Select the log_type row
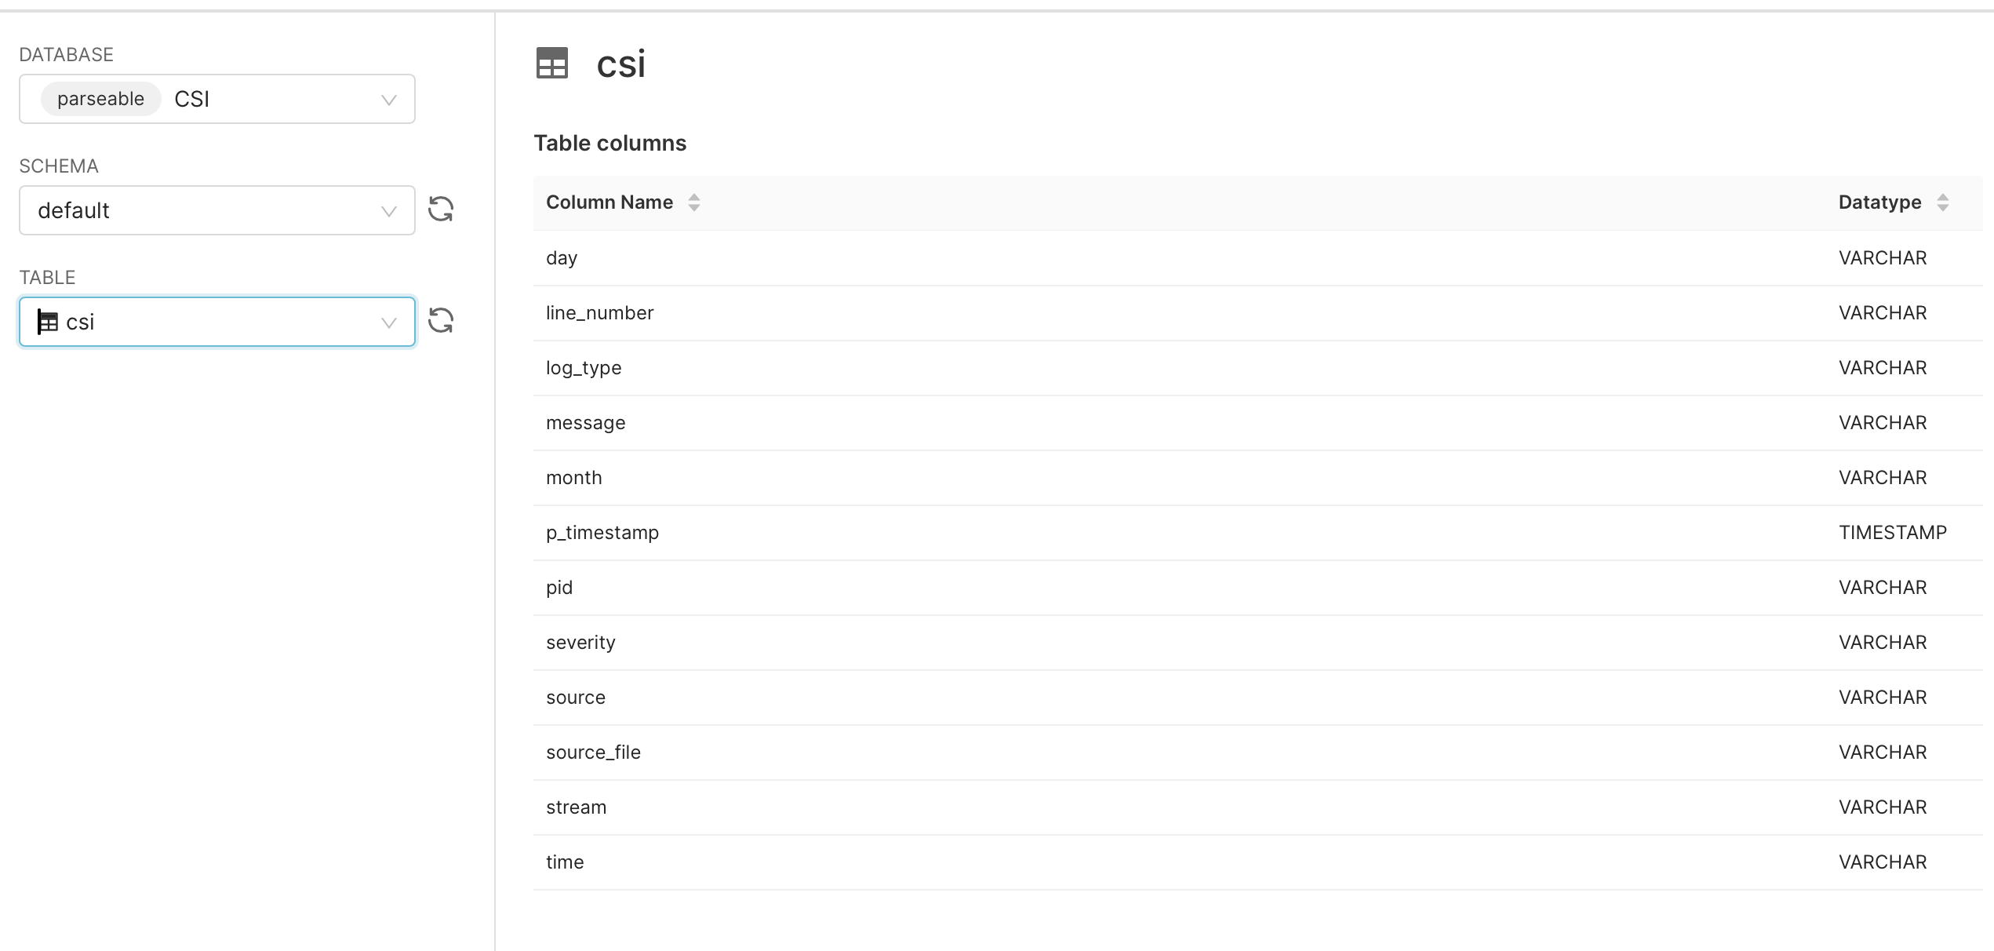This screenshot has height=951, width=1994. click(584, 368)
